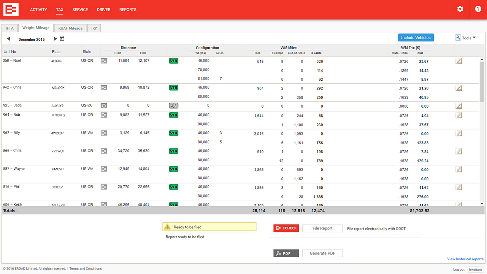
Task: Open the settings gear icon
Action: pos(460,9)
